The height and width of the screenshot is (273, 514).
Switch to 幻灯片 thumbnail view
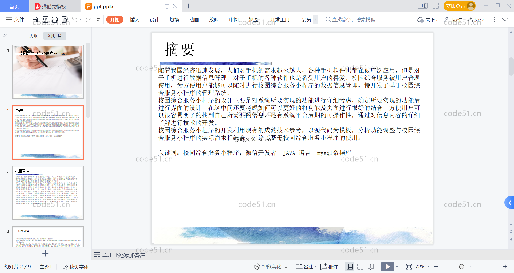tap(55, 36)
